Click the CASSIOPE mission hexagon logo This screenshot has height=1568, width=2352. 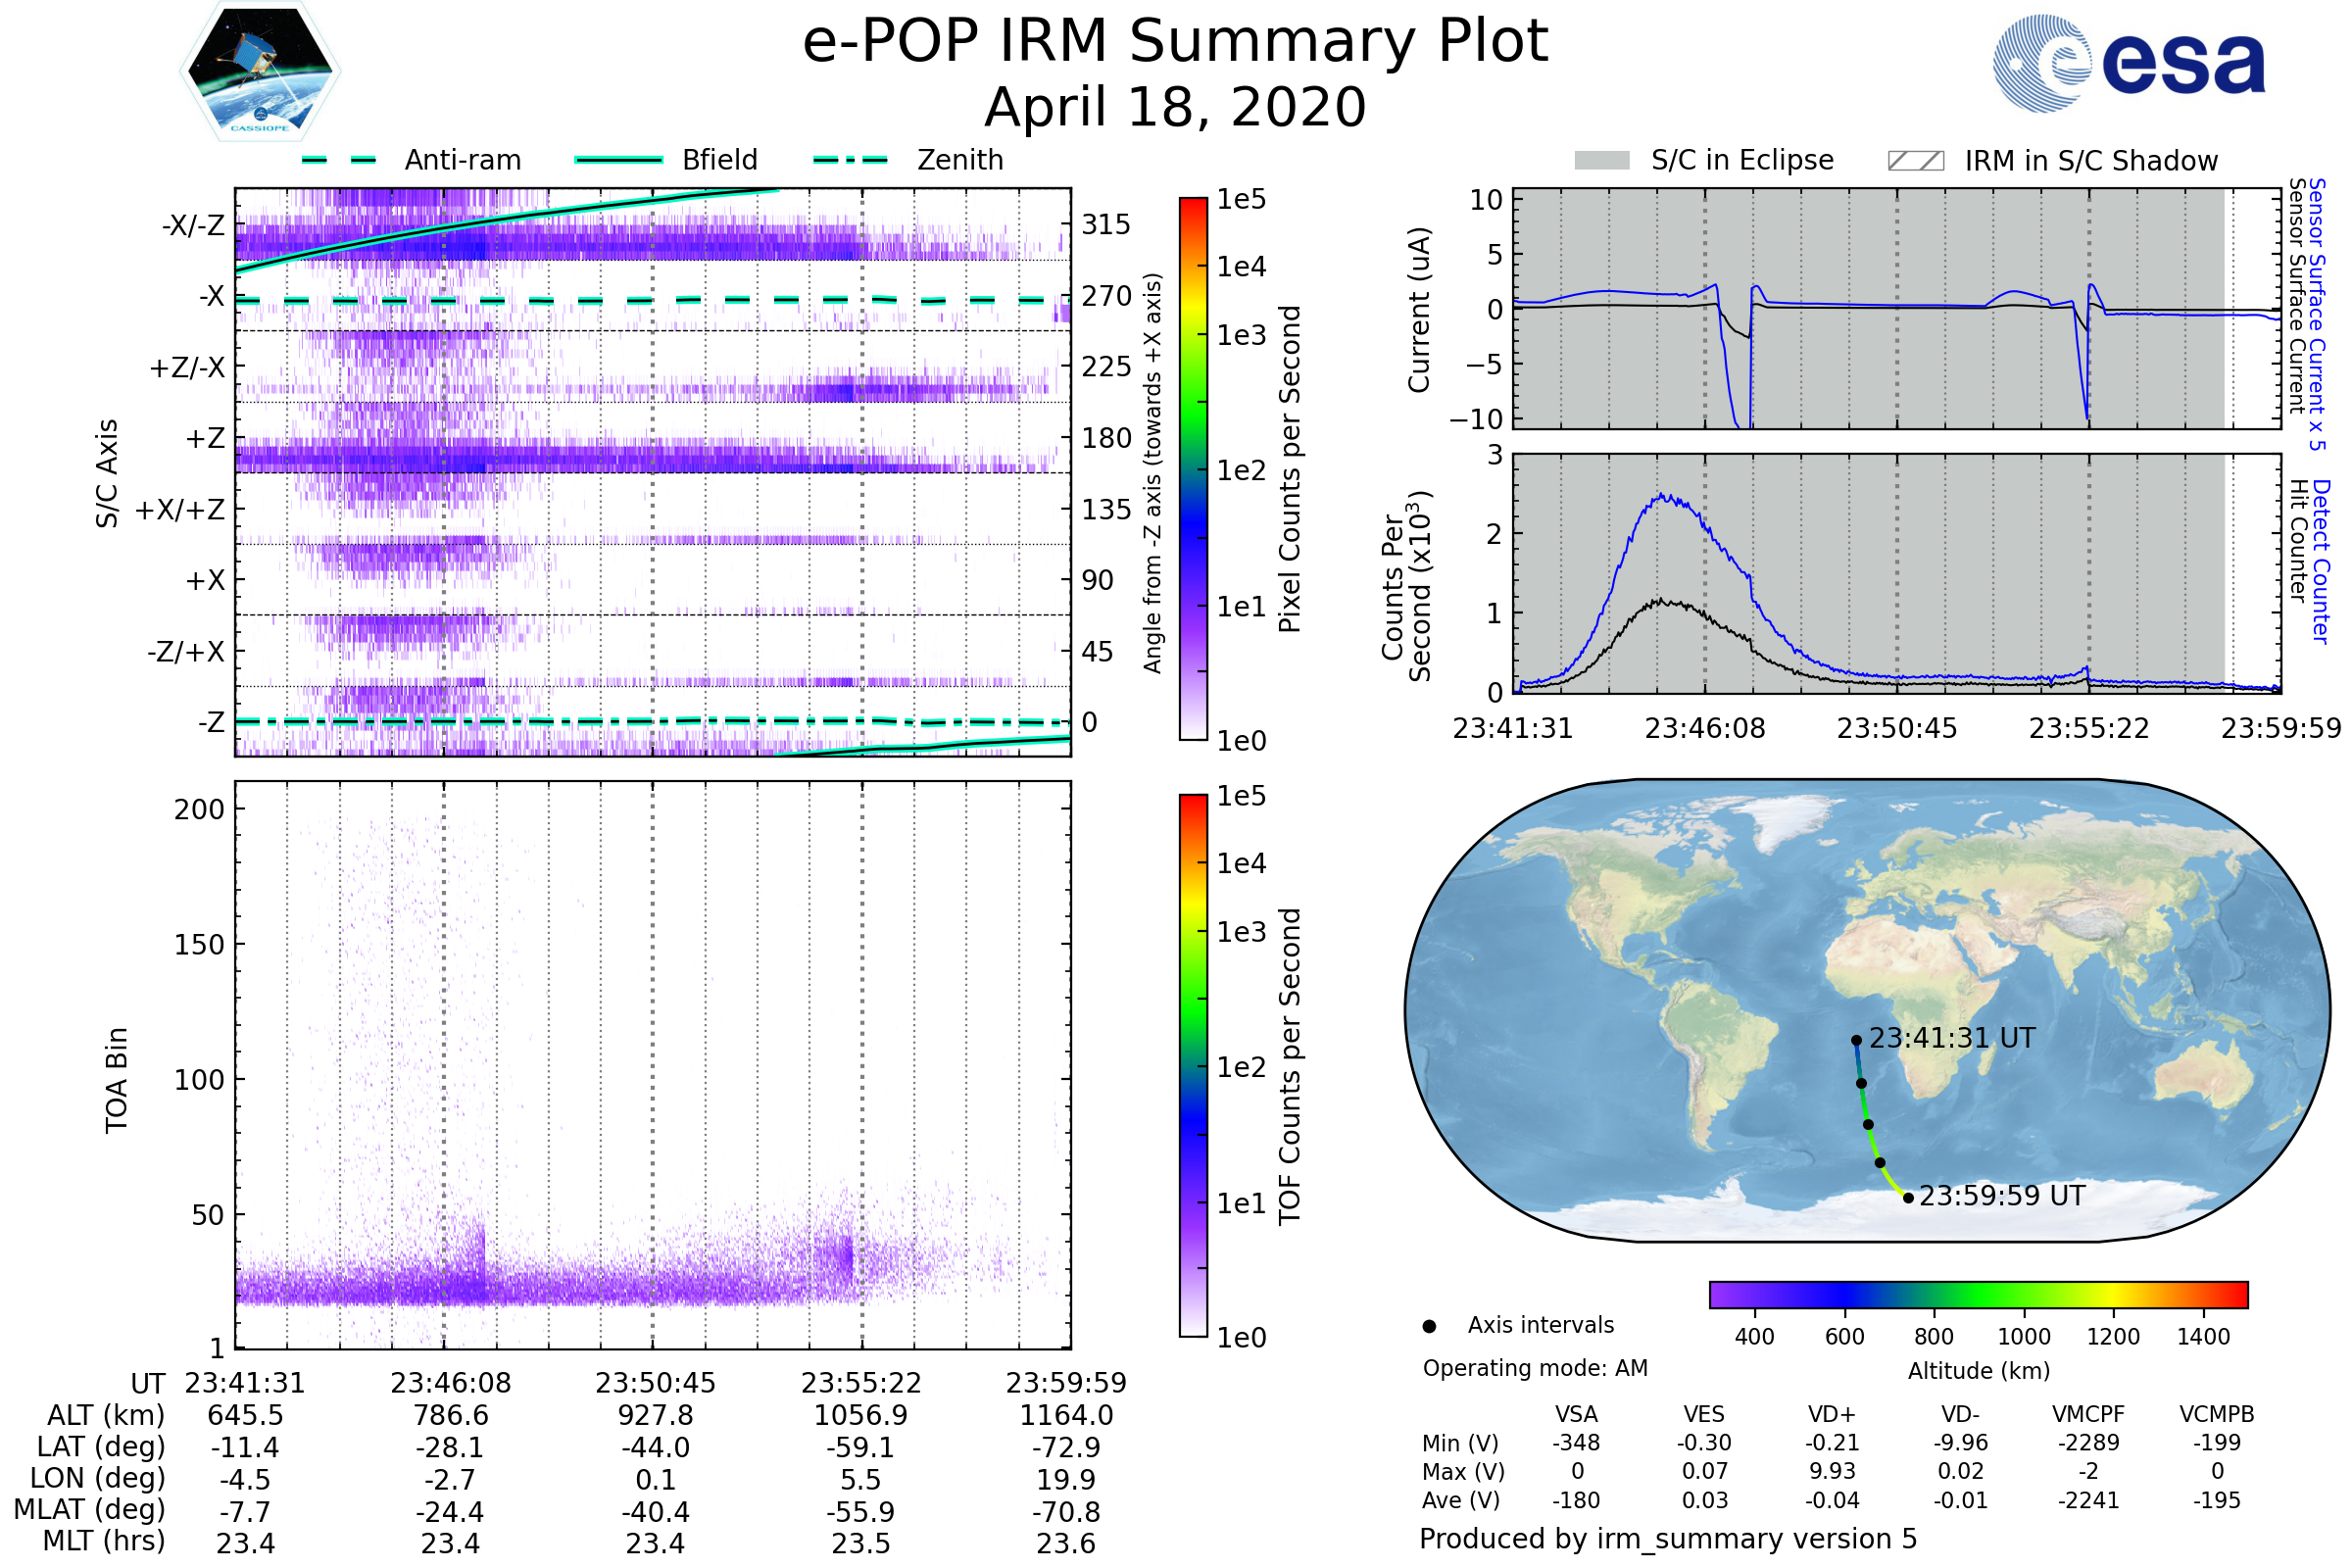(x=260, y=72)
